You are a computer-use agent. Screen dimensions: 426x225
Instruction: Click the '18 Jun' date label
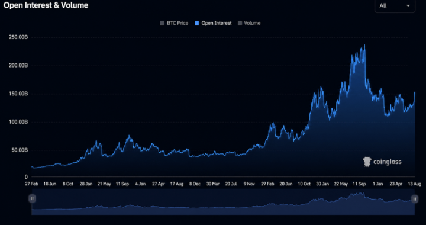point(50,184)
